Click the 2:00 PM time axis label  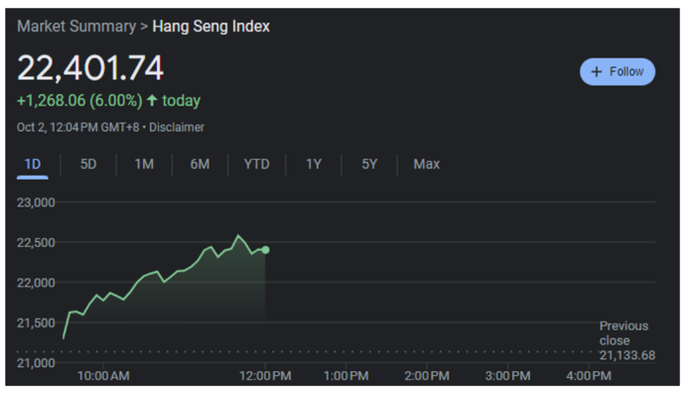tap(427, 376)
